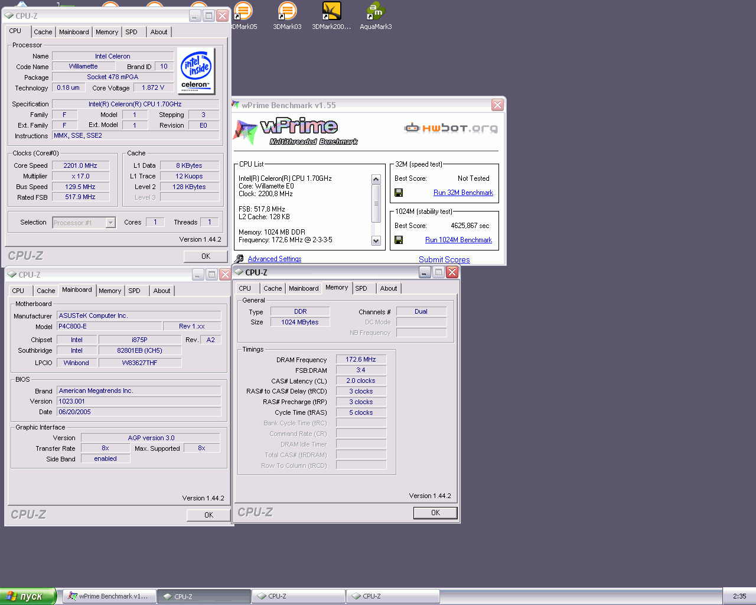
Task: Click the HWBOT.org logo
Action: (x=451, y=128)
